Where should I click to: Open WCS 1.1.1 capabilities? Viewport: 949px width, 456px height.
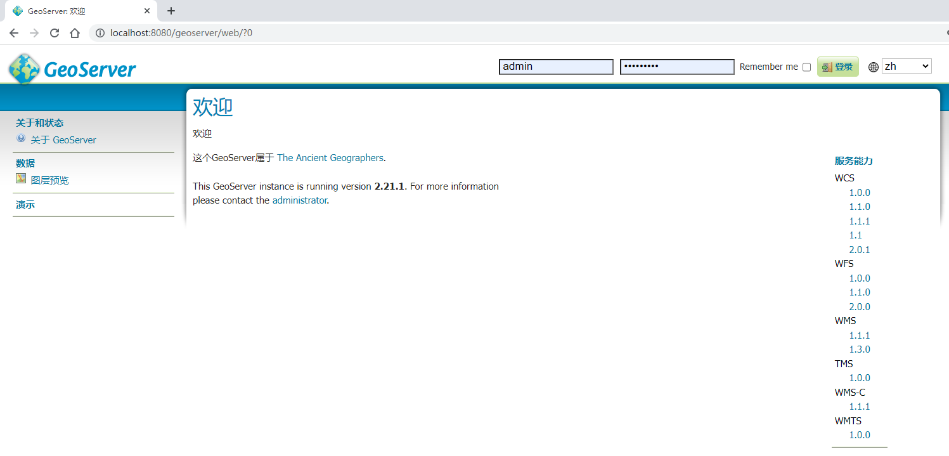[x=860, y=221]
